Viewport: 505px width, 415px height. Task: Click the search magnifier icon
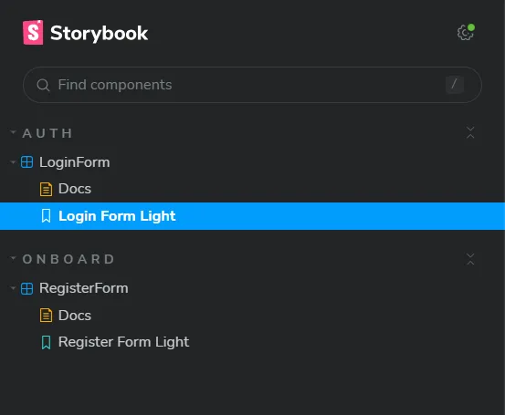[x=43, y=85]
